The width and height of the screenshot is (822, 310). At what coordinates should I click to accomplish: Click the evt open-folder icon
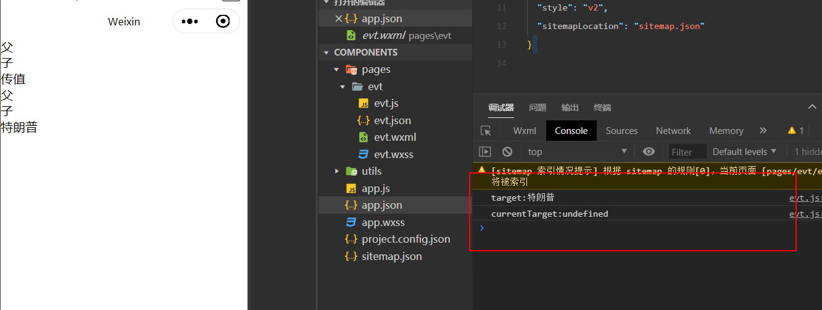(x=357, y=86)
